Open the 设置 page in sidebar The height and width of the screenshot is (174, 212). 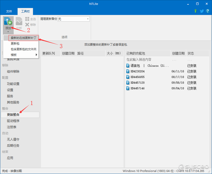click(10, 90)
